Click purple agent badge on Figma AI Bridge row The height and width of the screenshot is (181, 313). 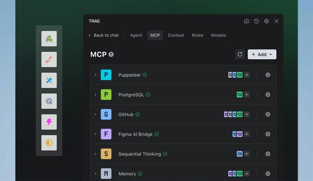(240, 134)
